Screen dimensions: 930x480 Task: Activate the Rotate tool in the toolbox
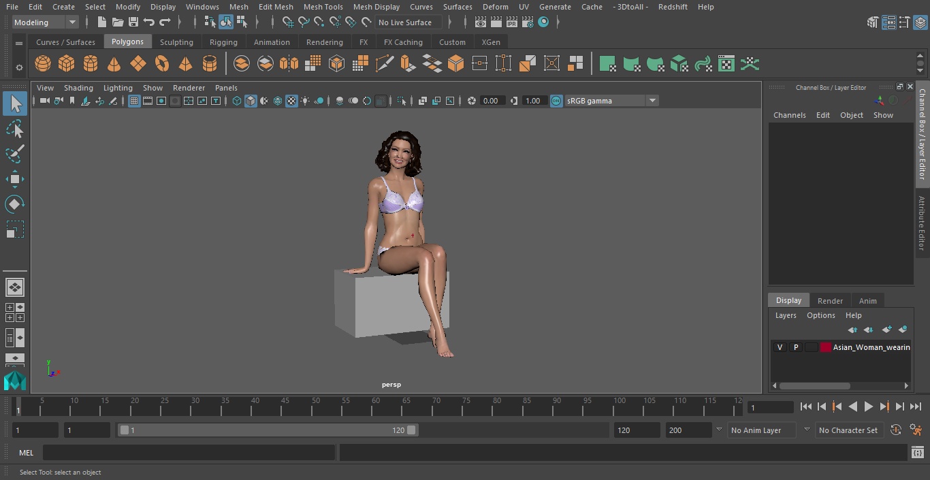[x=15, y=204]
